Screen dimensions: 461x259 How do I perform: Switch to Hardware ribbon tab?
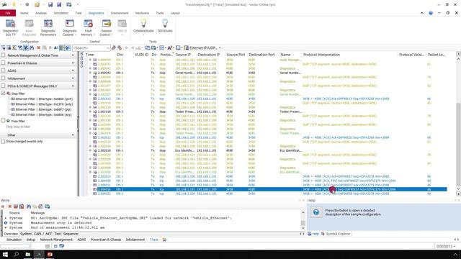tap(142, 13)
